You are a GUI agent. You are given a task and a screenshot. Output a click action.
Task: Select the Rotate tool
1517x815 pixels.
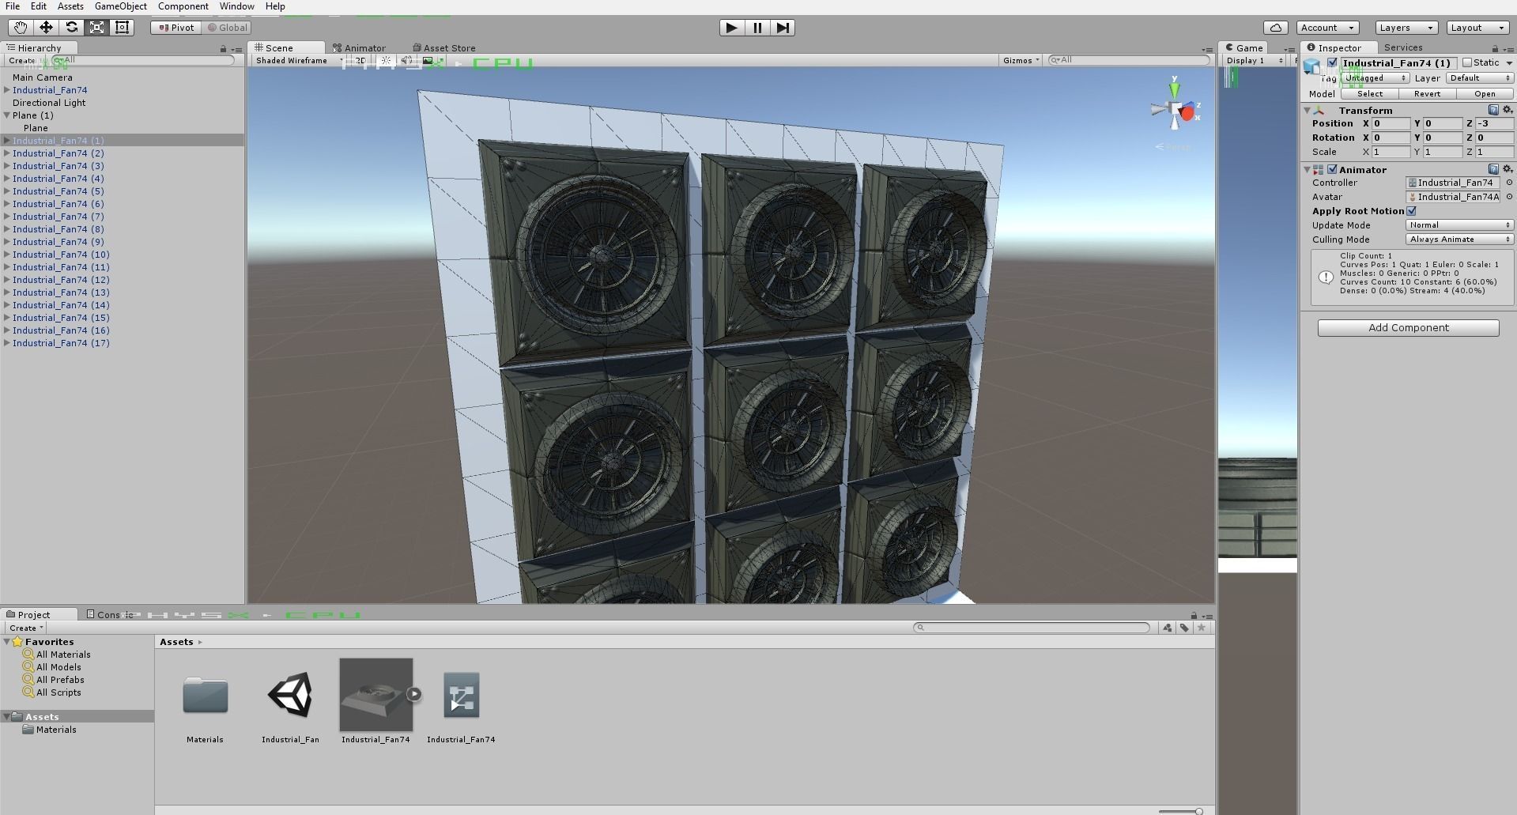[71, 27]
